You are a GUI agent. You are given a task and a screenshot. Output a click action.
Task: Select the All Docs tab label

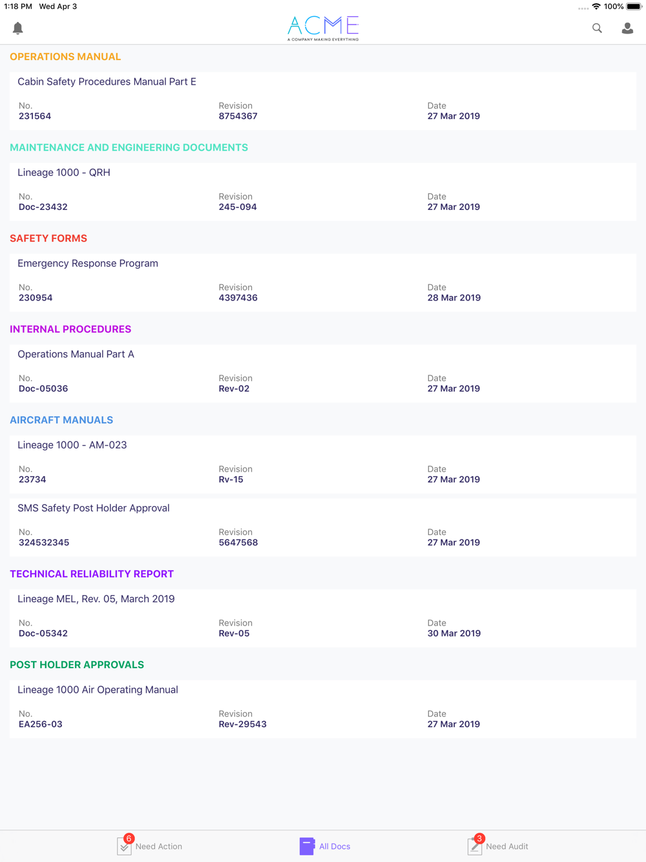pos(335,846)
